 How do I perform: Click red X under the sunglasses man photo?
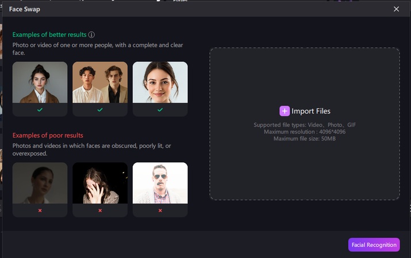point(160,210)
